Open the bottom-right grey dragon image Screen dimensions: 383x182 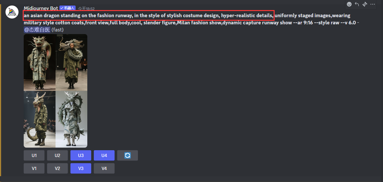click(71, 119)
